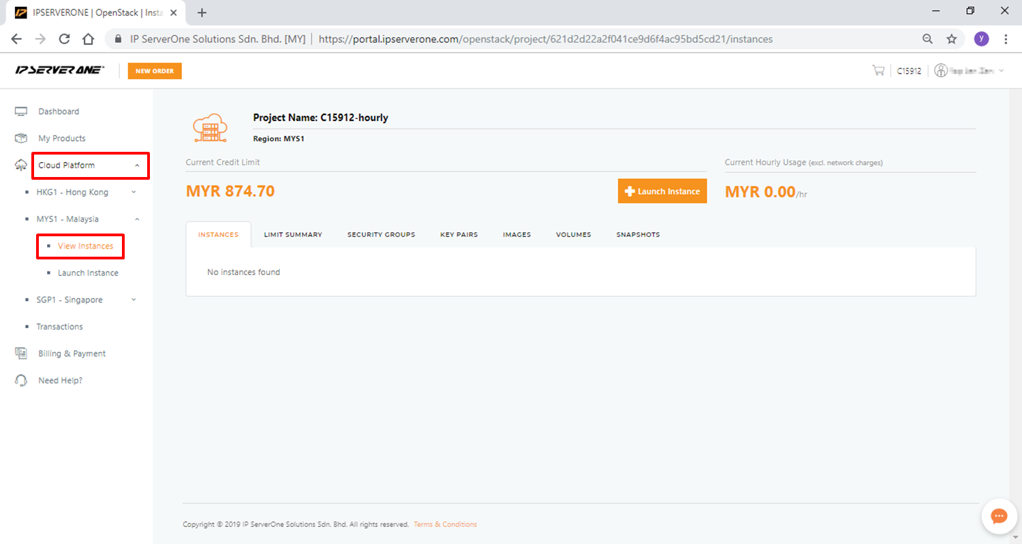The image size is (1022, 544).
Task: Open Chrome zoom magnifier icon
Action: pos(927,39)
